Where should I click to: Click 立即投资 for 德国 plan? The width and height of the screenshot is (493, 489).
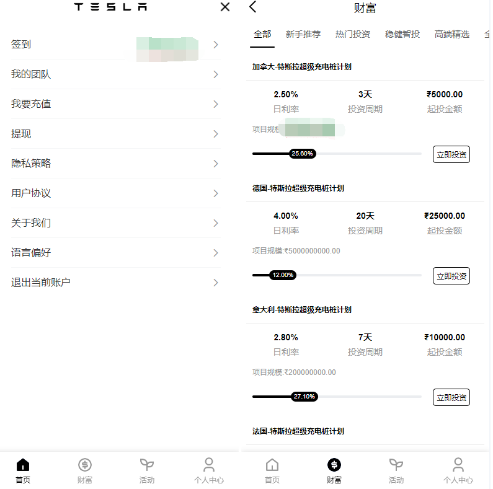[x=451, y=276]
